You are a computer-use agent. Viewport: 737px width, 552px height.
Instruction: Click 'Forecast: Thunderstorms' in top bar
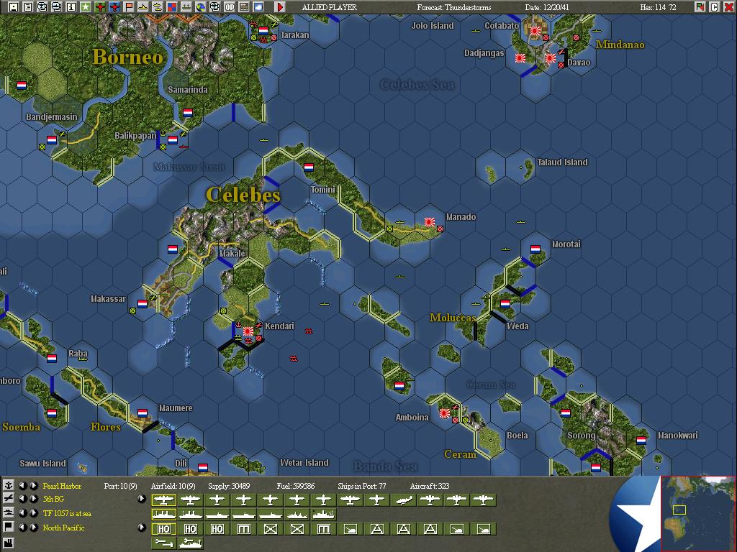click(454, 7)
